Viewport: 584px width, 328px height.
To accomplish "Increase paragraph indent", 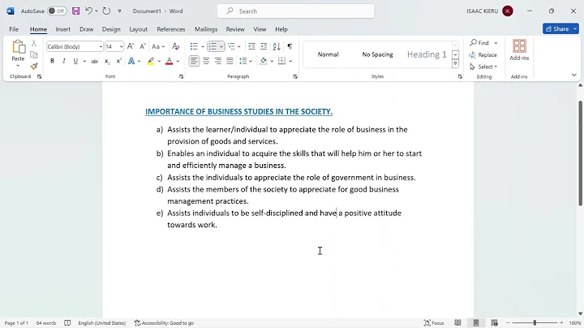I will pyautogui.click(x=264, y=46).
